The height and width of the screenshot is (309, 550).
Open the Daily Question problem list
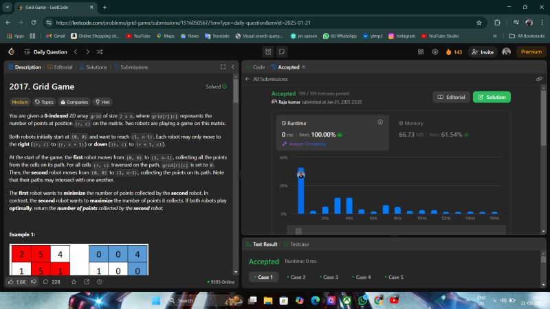(x=45, y=52)
